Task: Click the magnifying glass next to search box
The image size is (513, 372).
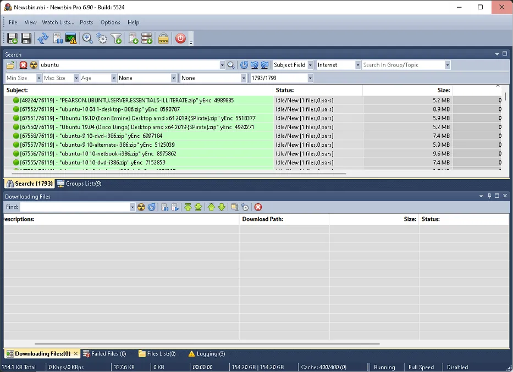Action: coord(231,65)
